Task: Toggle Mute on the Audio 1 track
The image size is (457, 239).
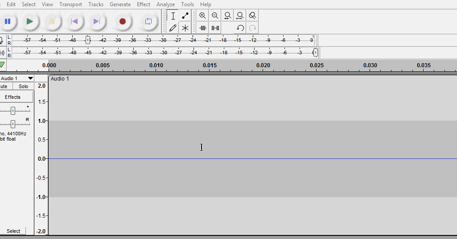Action: coord(6,86)
